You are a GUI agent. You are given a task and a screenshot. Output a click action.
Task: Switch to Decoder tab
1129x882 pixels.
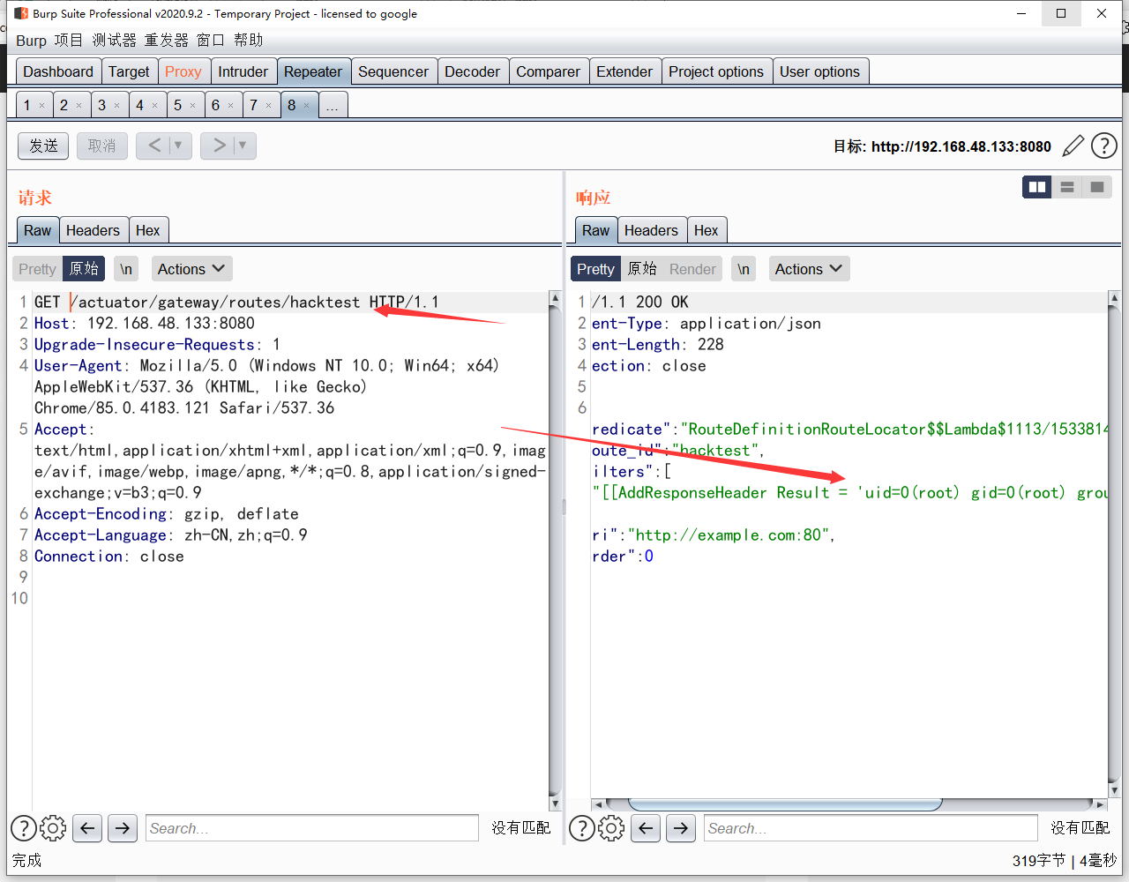click(x=473, y=71)
